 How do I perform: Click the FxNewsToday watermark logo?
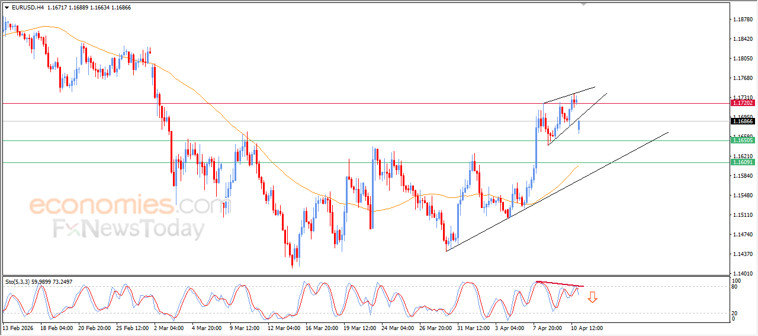[x=129, y=229]
